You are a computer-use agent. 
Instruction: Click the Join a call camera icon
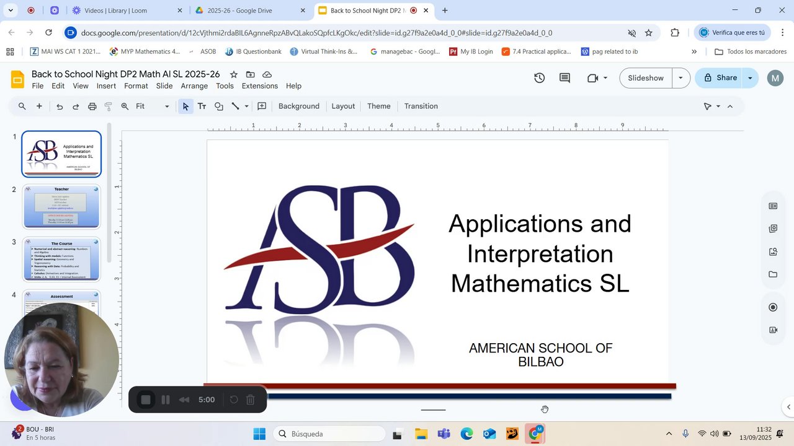point(592,78)
